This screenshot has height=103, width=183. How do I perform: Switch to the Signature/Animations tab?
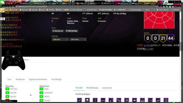38,79
